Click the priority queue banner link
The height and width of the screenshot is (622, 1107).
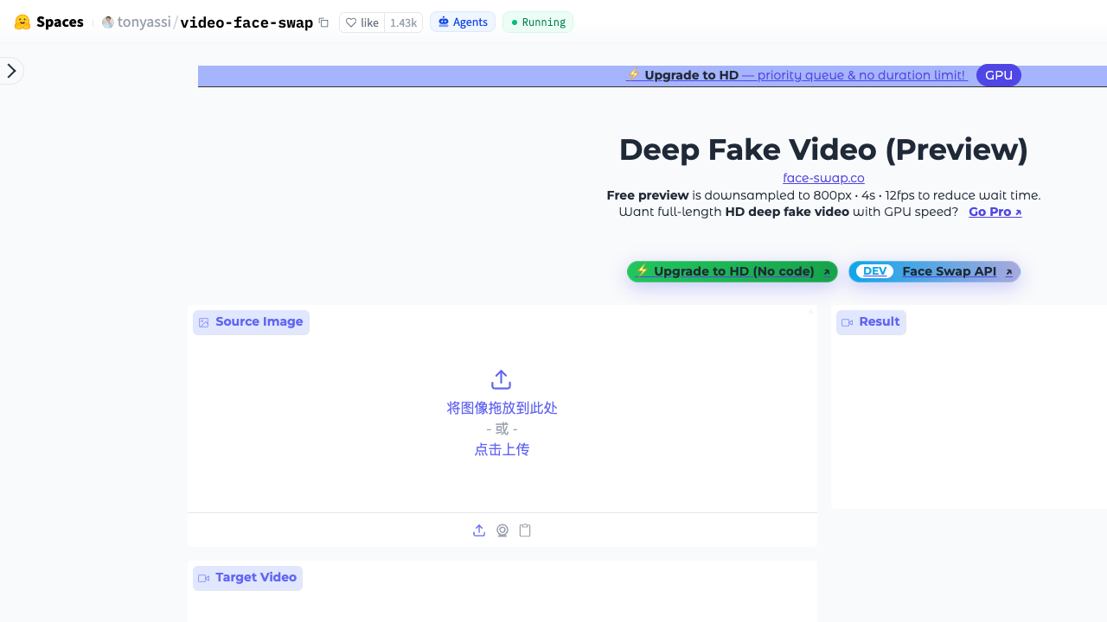point(796,75)
